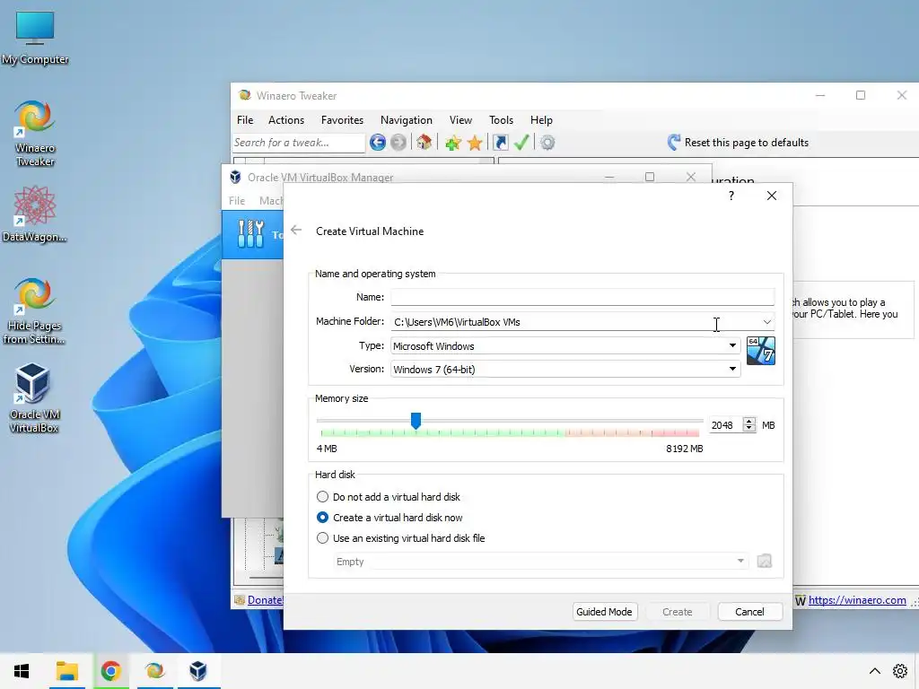Screen dimensions: 919x689
Task: Click the Donate link in Winaero Tweaker
Action: coord(265,600)
